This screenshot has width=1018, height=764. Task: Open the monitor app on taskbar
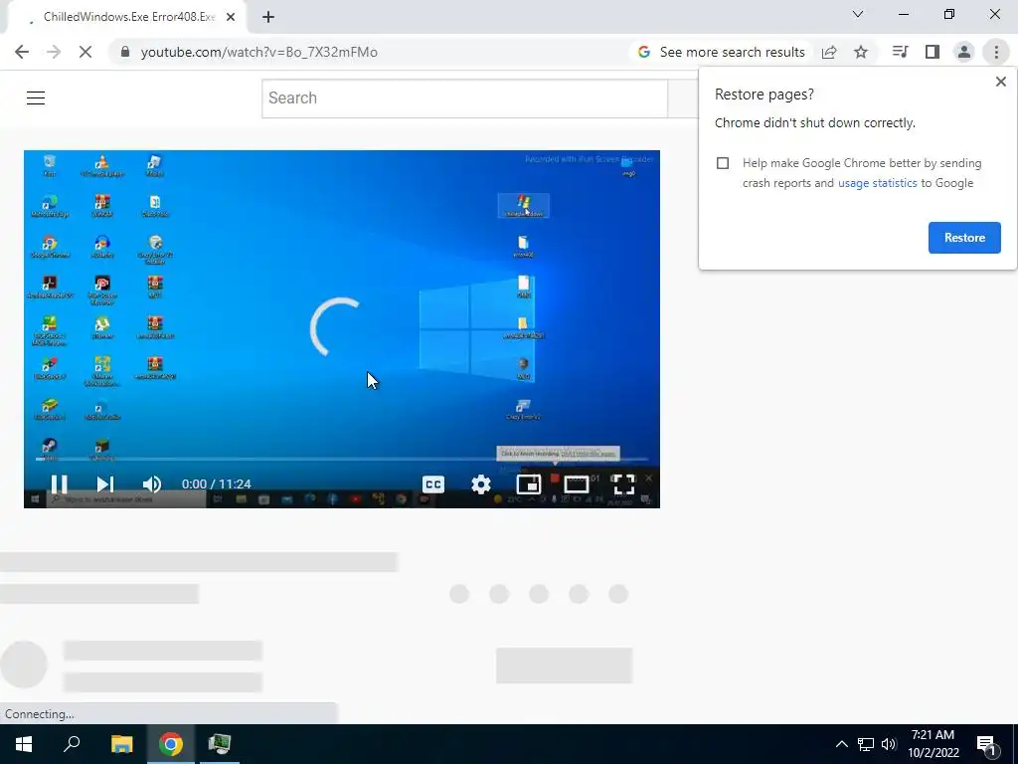220,744
